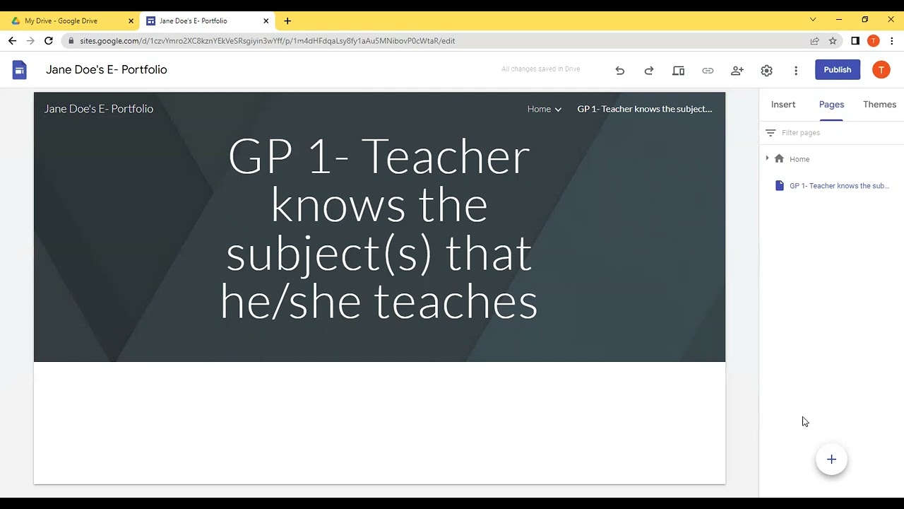The height and width of the screenshot is (509, 904).
Task: Switch to the Pages tab
Action: [831, 105]
